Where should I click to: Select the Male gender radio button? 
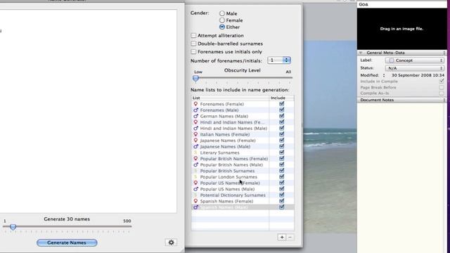coord(222,13)
